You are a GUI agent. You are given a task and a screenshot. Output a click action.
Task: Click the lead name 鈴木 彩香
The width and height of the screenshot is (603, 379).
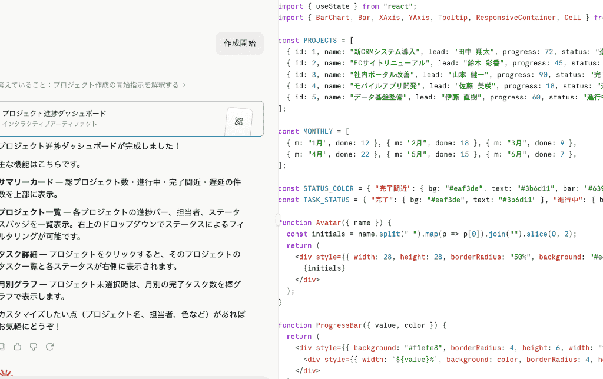coord(483,63)
